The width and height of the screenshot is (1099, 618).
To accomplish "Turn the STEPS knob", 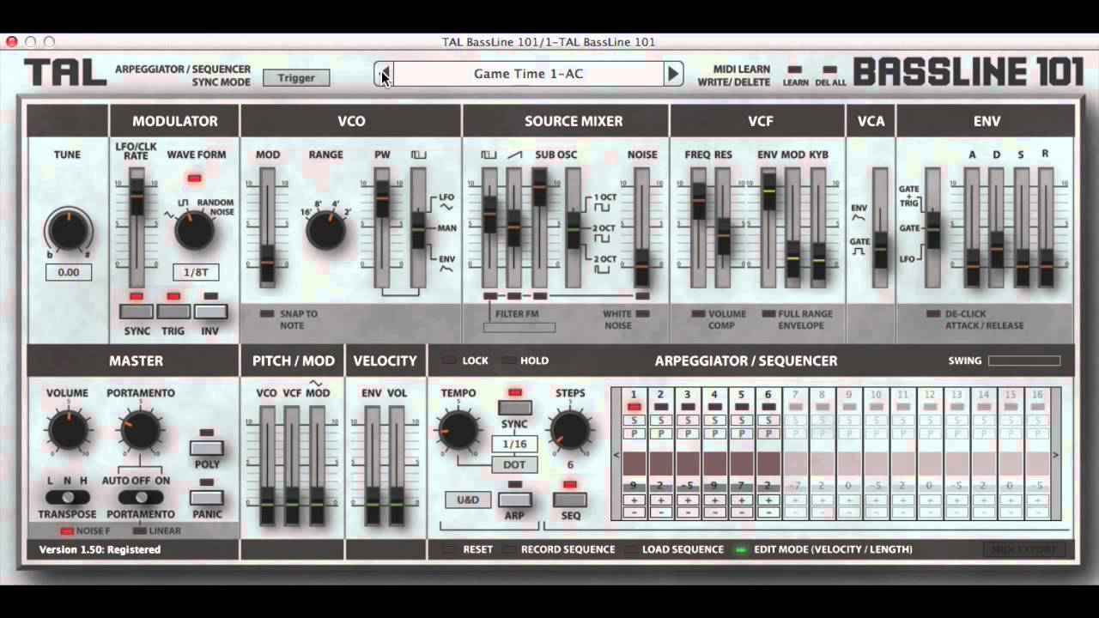I will point(570,429).
